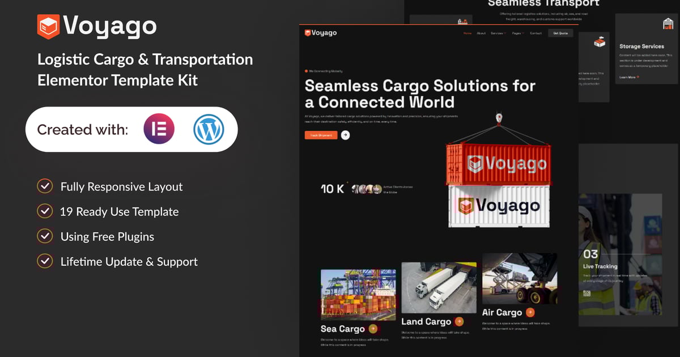This screenshot has width=680, height=357.
Task: Open Air Cargo via its arrow icon
Action: [530, 312]
